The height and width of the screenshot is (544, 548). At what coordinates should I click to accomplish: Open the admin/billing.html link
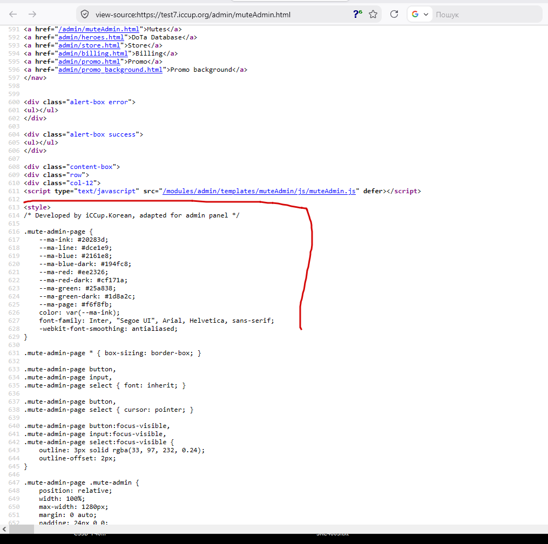click(x=93, y=53)
